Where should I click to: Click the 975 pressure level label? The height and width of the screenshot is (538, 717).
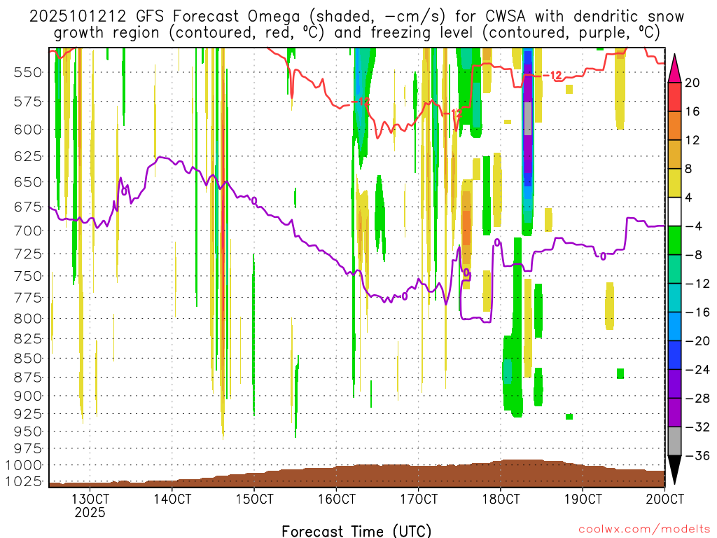click(28, 448)
